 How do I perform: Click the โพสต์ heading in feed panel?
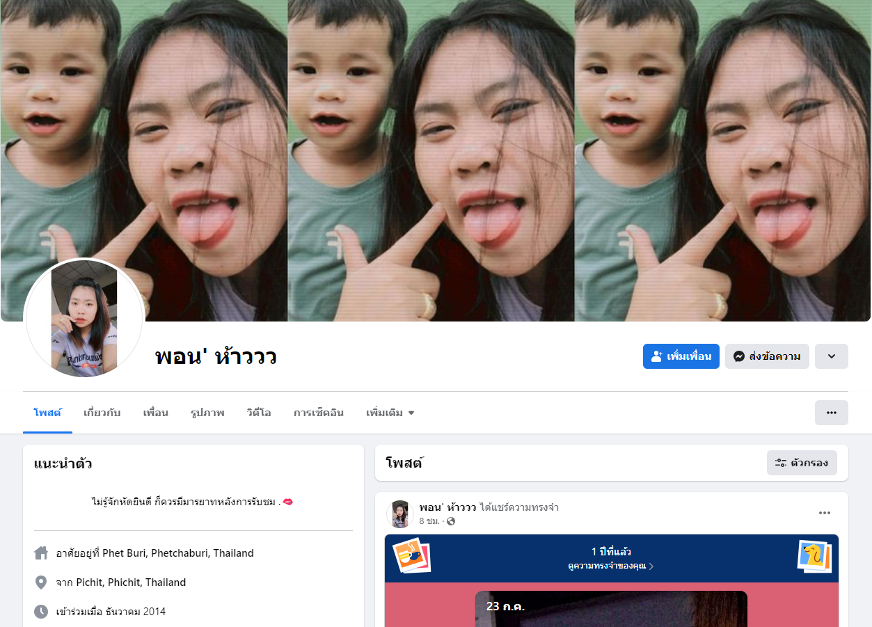pos(404,463)
